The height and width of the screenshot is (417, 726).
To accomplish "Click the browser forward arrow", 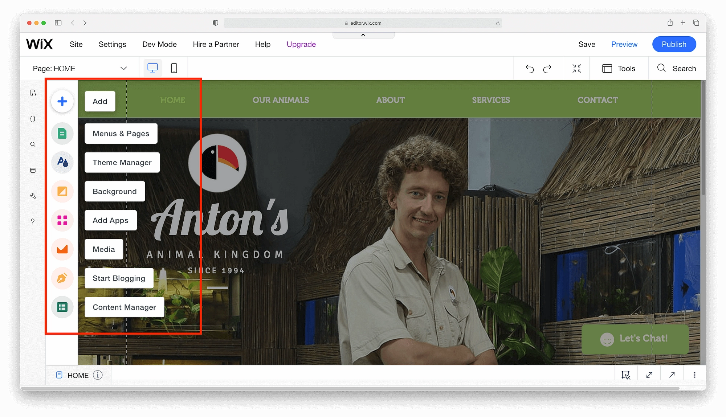I will 85,23.
